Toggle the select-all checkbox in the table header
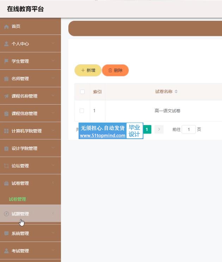 (82, 92)
